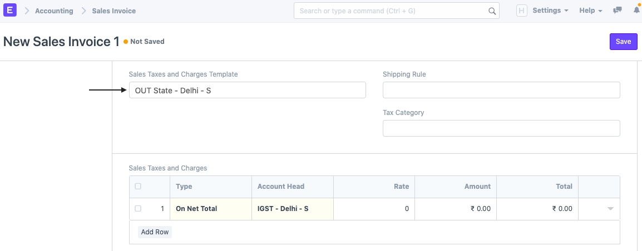Click the Sales Taxes and Charges Template field
642x251 pixels.
click(247, 90)
